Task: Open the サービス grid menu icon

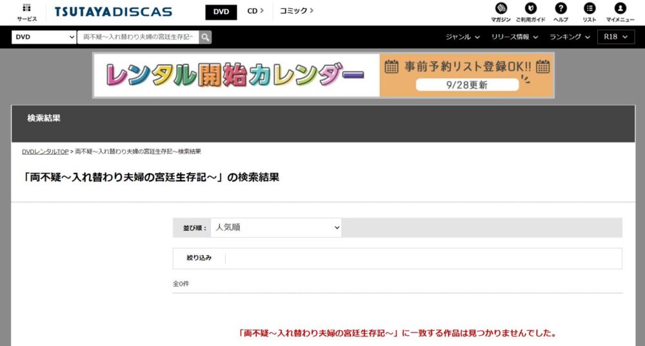Action: pos(26,12)
